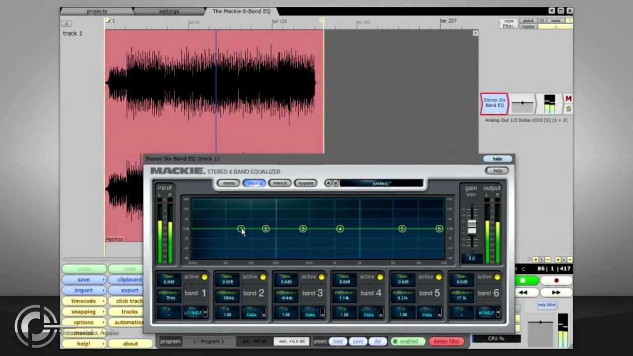The width and height of the screenshot is (633, 356).
Task: Open band 3 PARA filter type selector
Action: 313,312
